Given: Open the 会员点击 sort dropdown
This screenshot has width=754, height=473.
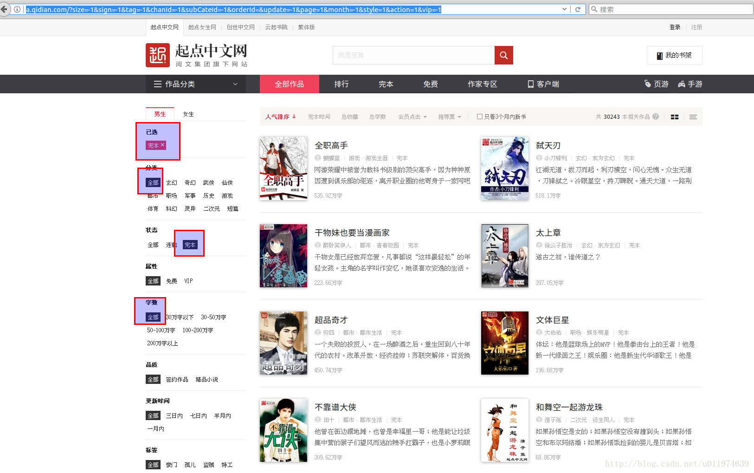Looking at the screenshot, I should pos(412,117).
